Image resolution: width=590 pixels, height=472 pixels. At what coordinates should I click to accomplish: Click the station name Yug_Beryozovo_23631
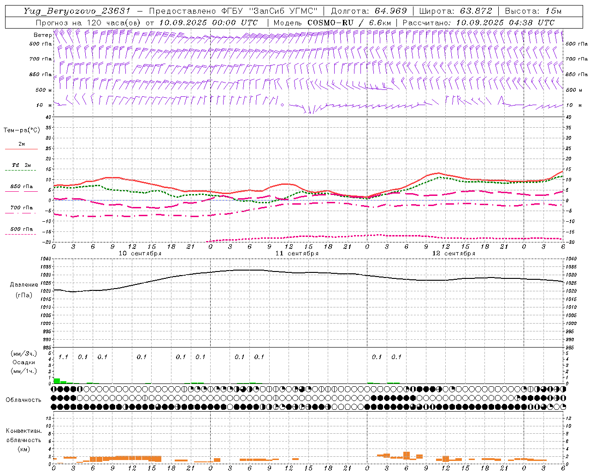[77, 11]
